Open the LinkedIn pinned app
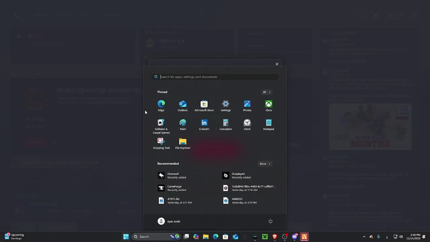Image resolution: width=430 pixels, height=242 pixels. (x=204, y=125)
